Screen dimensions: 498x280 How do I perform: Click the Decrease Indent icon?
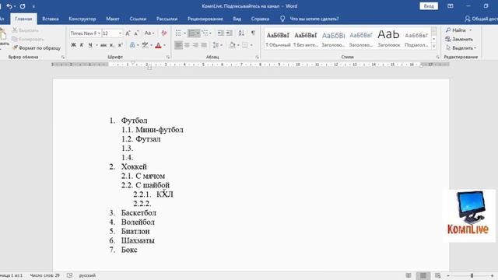(220, 33)
